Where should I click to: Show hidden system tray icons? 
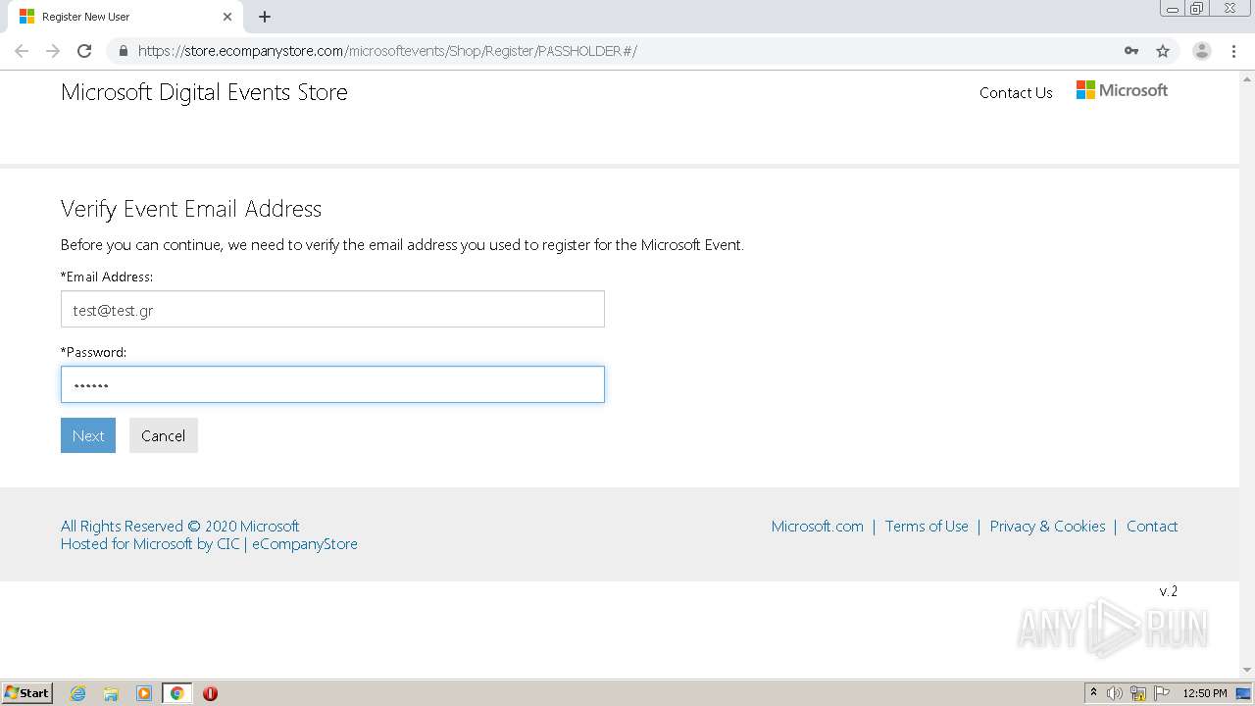pyautogui.click(x=1093, y=692)
